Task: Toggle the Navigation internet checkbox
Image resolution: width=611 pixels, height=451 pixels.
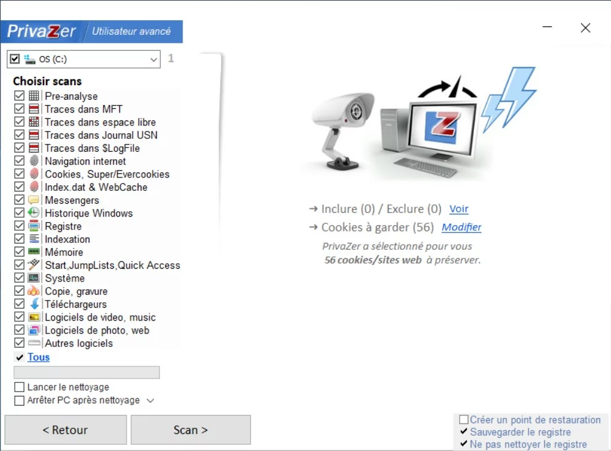Action: pos(19,160)
